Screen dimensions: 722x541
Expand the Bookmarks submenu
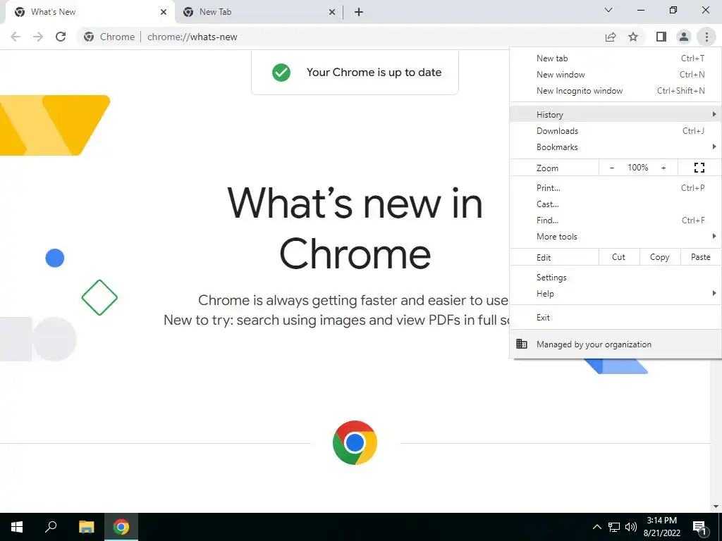tap(615, 147)
